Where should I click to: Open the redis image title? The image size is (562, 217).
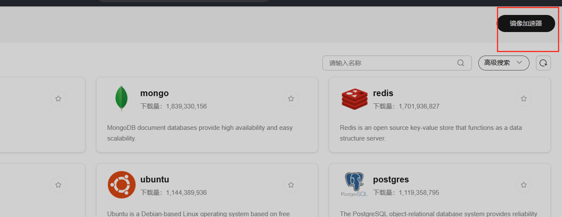pos(383,93)
